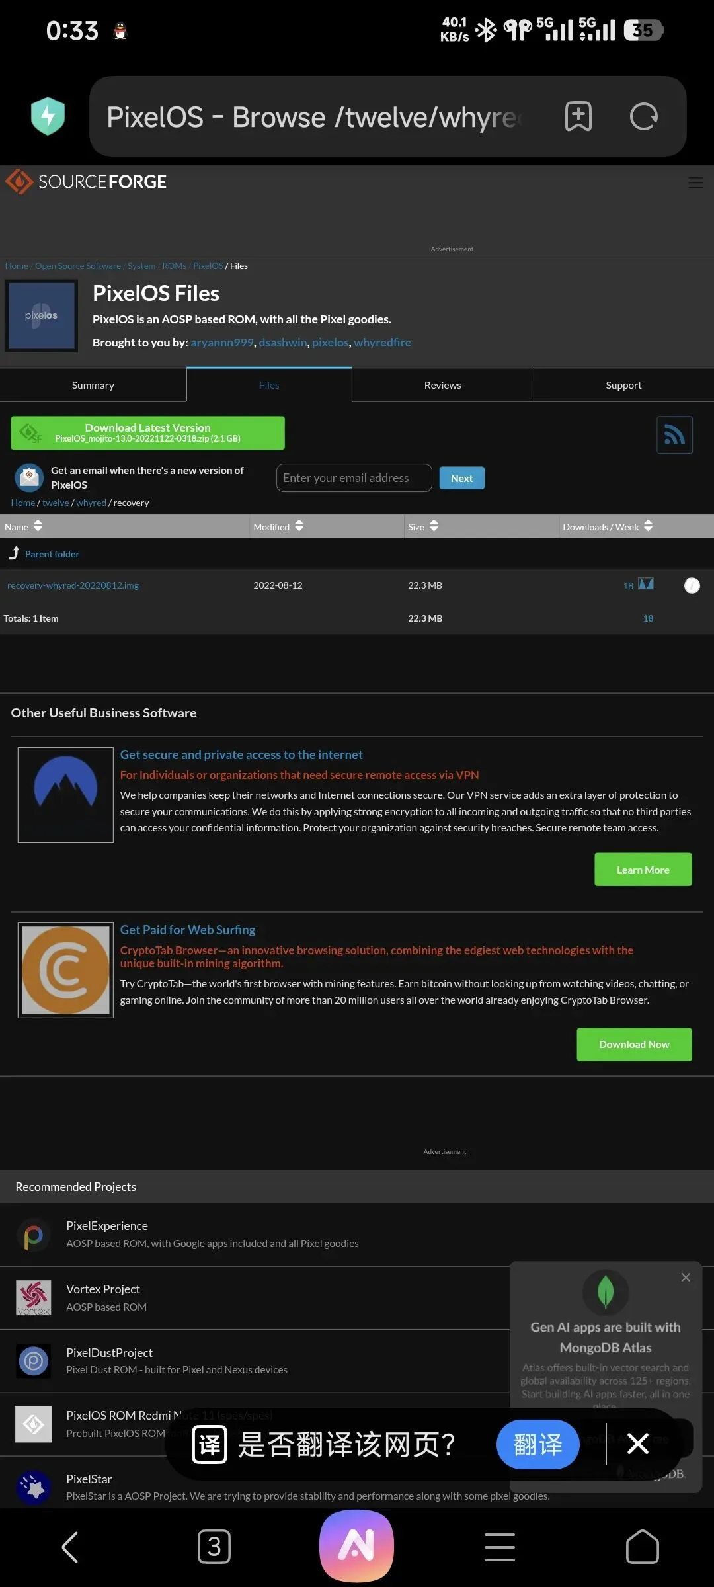Open the PixelOS project logo thumbnail
Viewport: 714px width, 1587px height.
point(42,316)
